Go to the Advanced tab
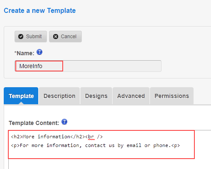 [131, 96]
